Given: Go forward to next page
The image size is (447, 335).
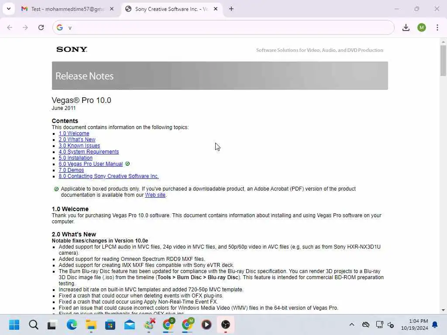Looking at the screenshot, I should (25, 27).
